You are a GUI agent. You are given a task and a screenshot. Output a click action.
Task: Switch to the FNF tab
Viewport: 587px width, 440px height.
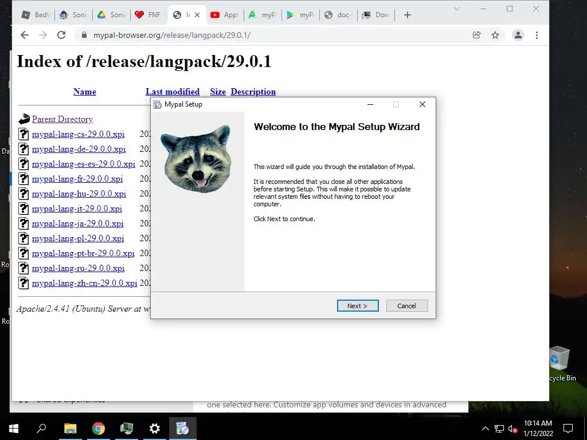[149, 15]
